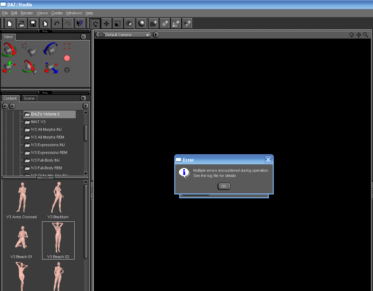Collapse Content panel using handle above tabs

(x=45, y=93)
